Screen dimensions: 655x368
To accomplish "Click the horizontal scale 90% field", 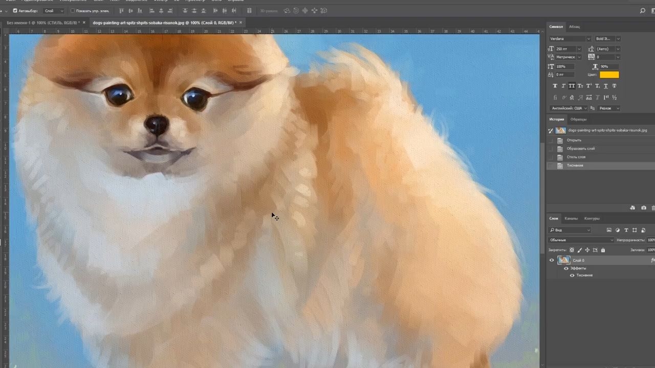I will 609,66.
